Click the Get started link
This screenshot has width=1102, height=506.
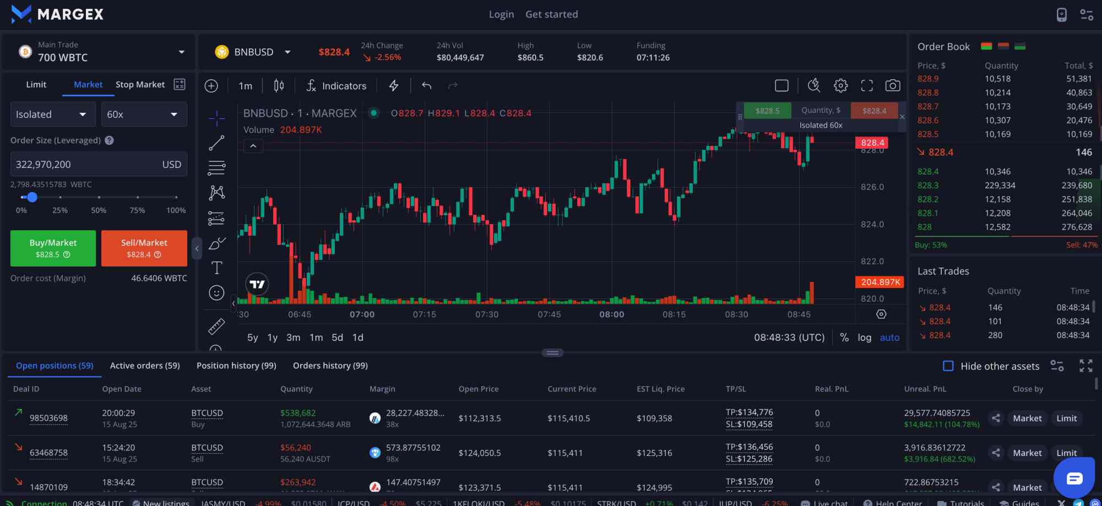(x=551, y=14)
